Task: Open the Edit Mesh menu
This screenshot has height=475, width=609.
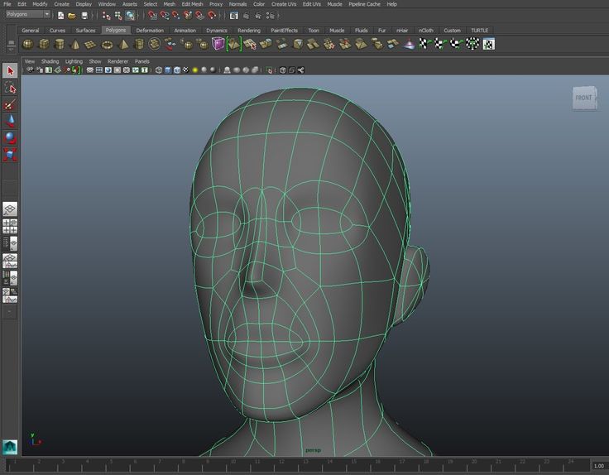Action: pos(191,4)
